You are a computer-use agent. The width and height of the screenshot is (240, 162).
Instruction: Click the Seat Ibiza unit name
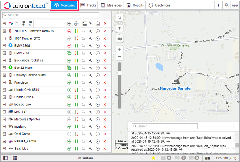(21, 149)
